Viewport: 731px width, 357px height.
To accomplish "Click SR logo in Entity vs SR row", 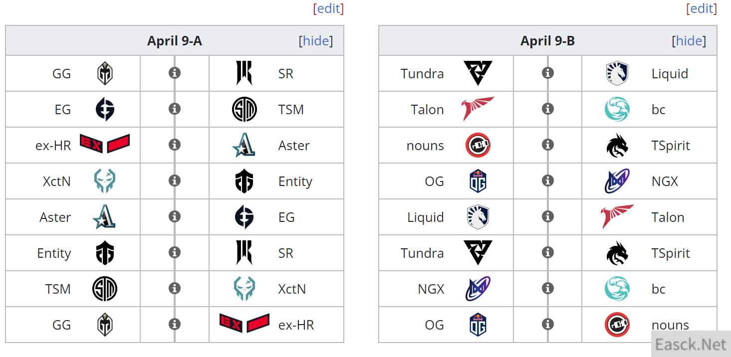I will point(244,253).
